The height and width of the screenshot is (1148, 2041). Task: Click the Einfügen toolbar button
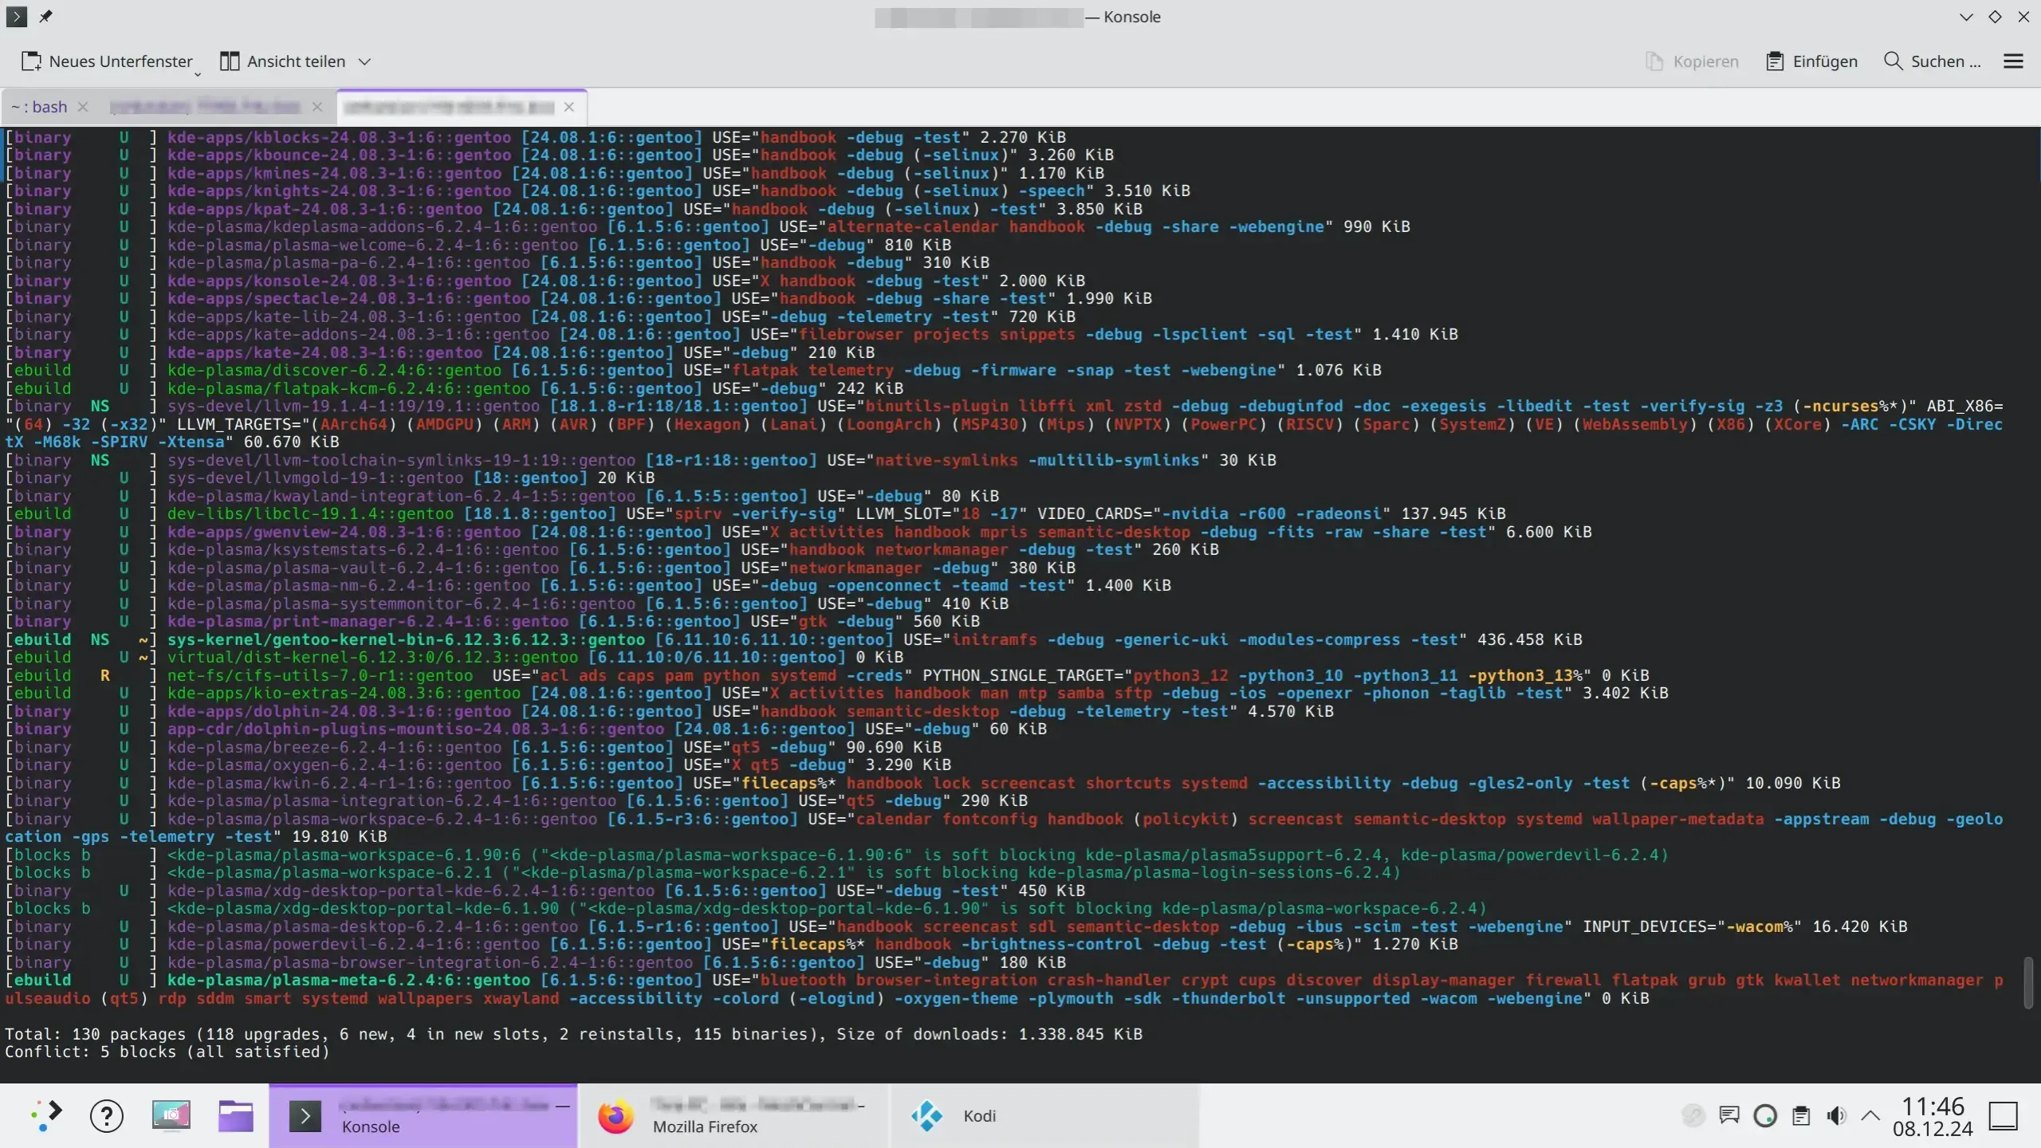pos(1811,61)
